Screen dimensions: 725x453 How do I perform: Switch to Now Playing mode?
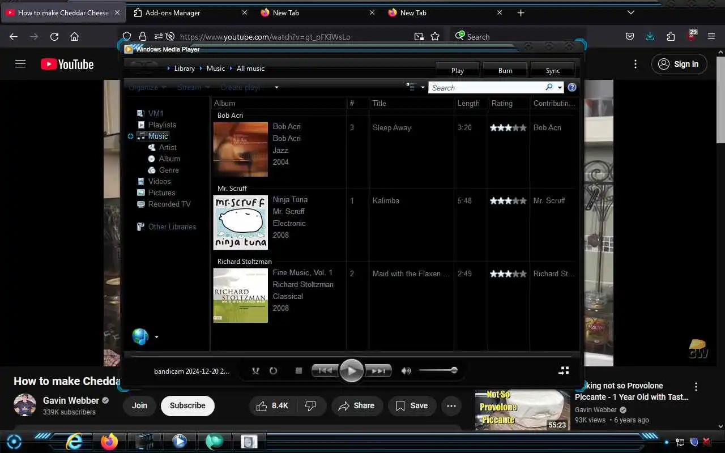pyautogui.click(x=564, y=370)
